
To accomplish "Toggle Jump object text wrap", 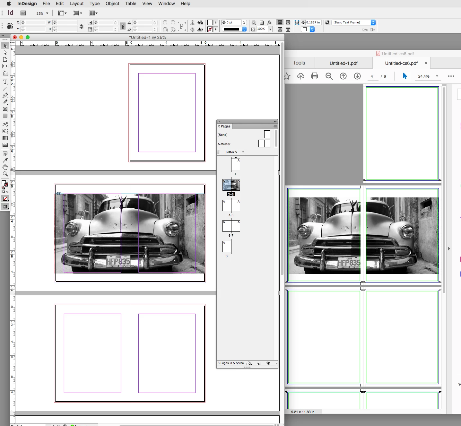I will (288, 30).
